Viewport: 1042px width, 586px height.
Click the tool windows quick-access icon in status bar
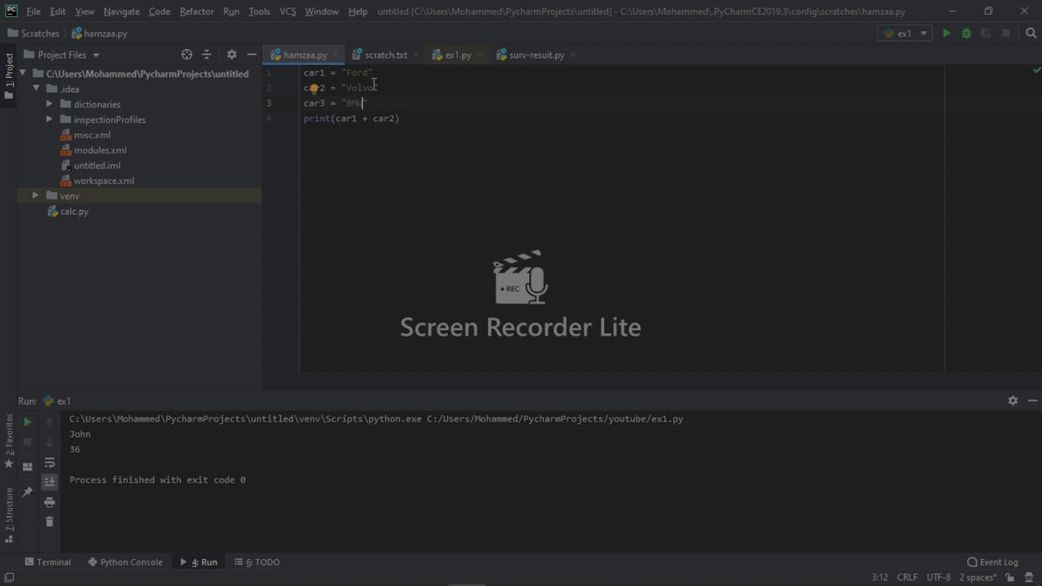pos(7,577)
